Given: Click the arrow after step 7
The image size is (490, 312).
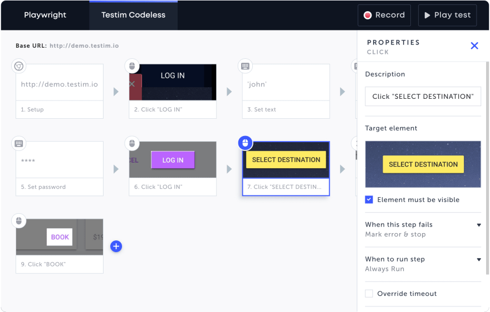Looking at the screenshot, I should (342, 169).
